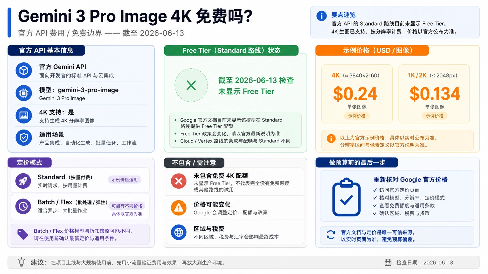The height and width of the screenshot is (274, 488).
Task: Click the Standard（按量付费）label
Action: 65,177
